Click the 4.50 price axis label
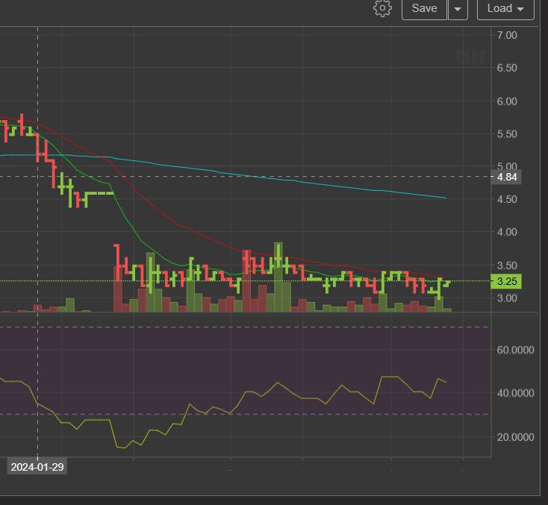Screen dimensions: 548x505 [x=507, y=199]
